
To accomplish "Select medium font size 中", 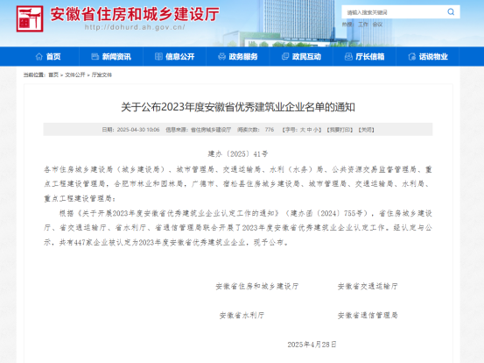I will click(x=309, y=130).
